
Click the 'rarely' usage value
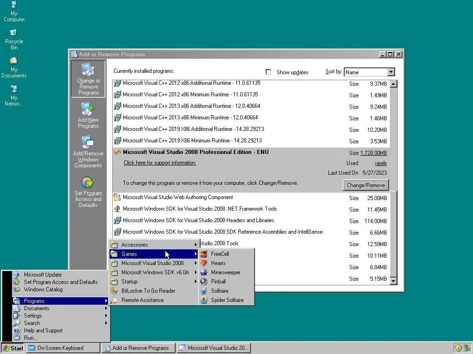point(381,163)
